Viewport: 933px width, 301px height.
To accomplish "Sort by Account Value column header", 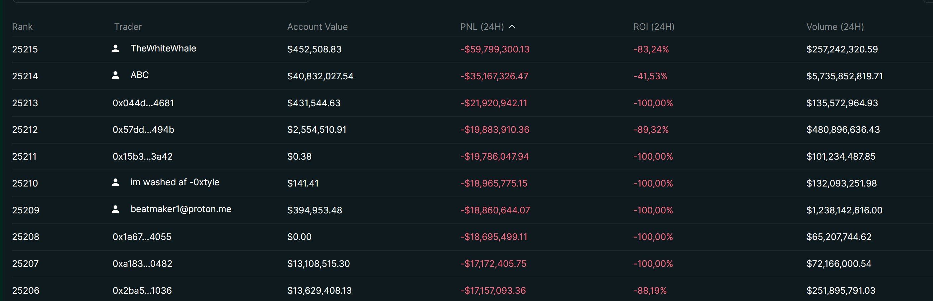I will tap(317, 27).
